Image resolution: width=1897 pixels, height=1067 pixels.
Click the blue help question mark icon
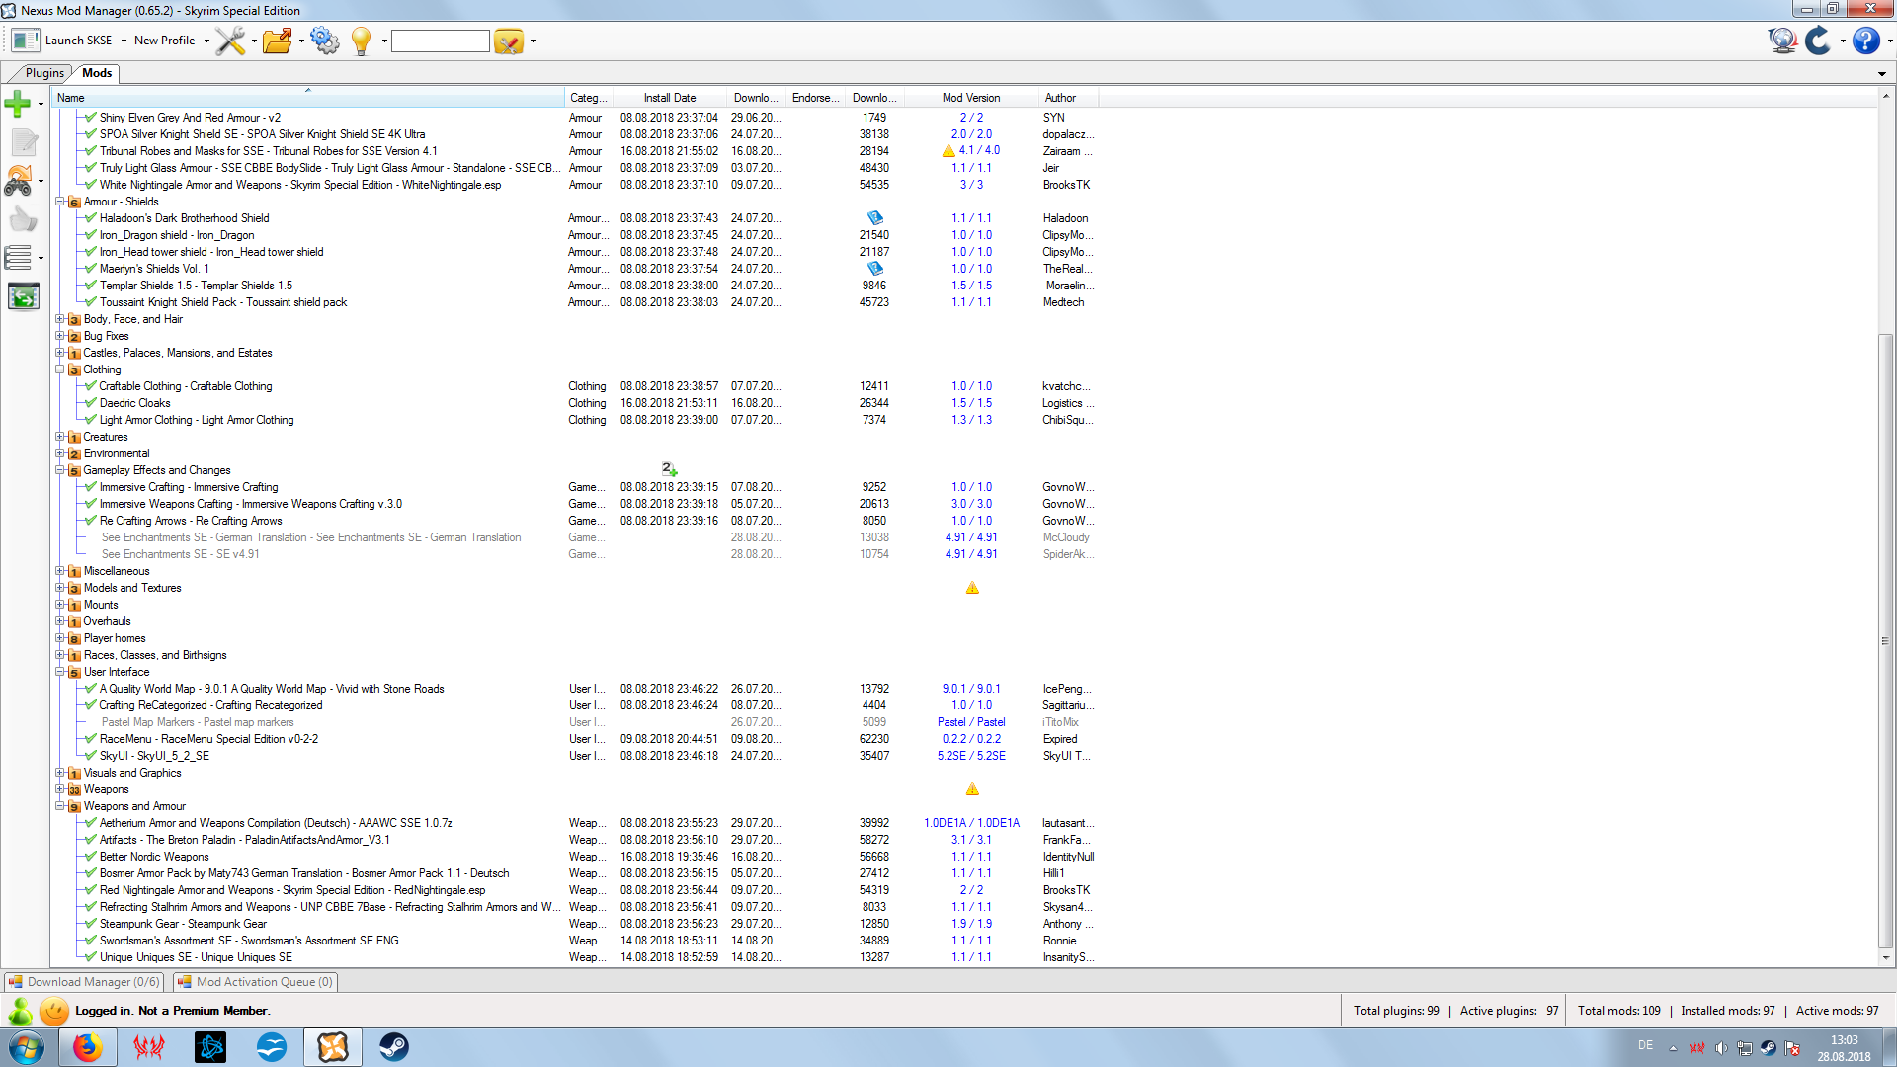[x=1865, y=41]
